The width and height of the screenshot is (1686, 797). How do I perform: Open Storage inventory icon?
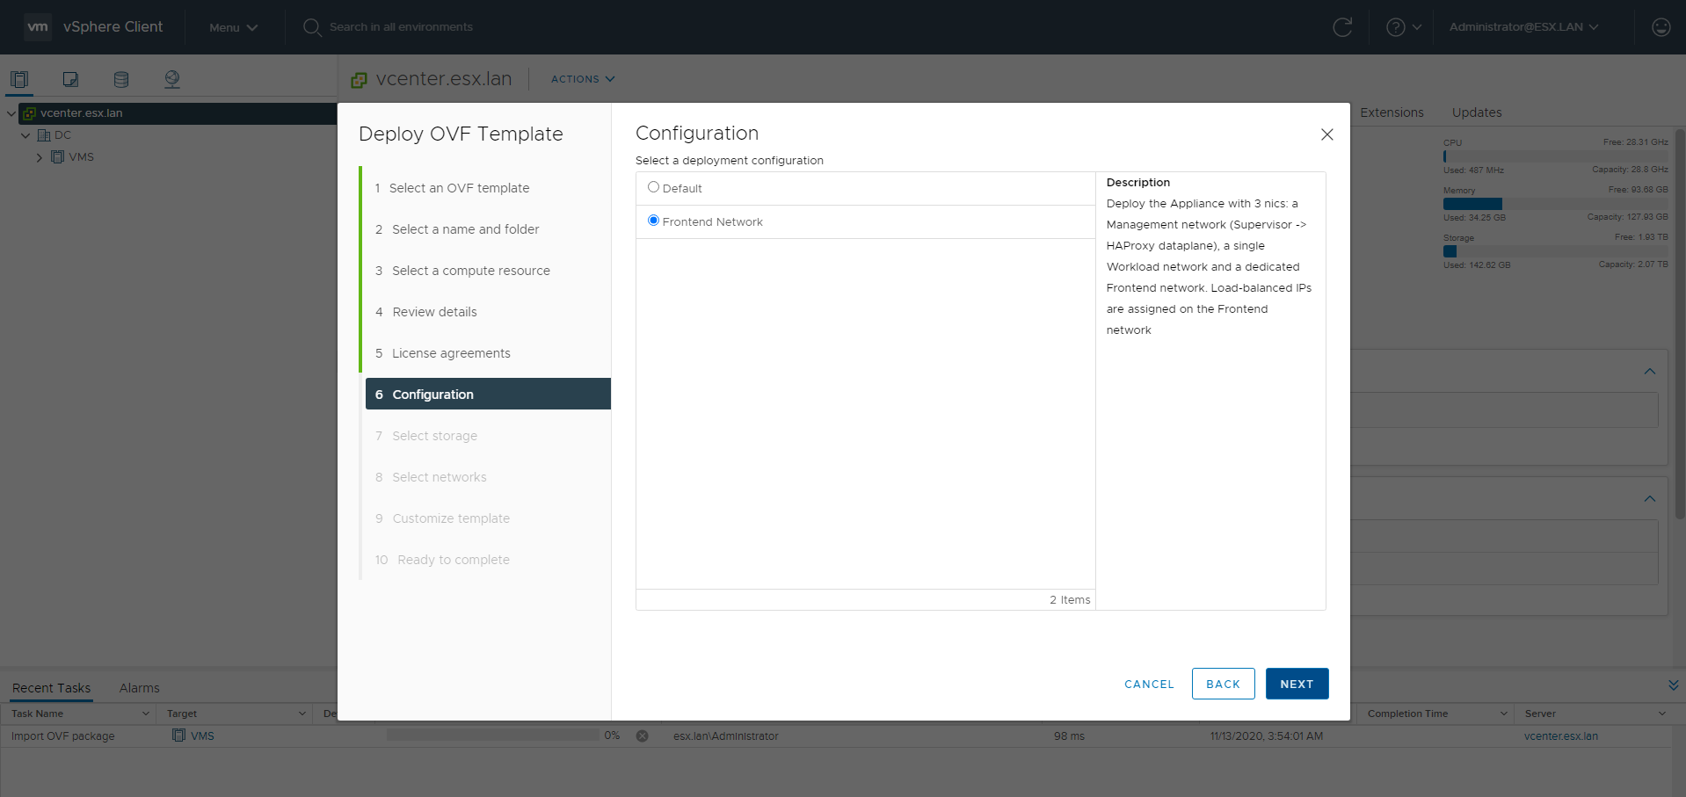(x=121, y=79)
